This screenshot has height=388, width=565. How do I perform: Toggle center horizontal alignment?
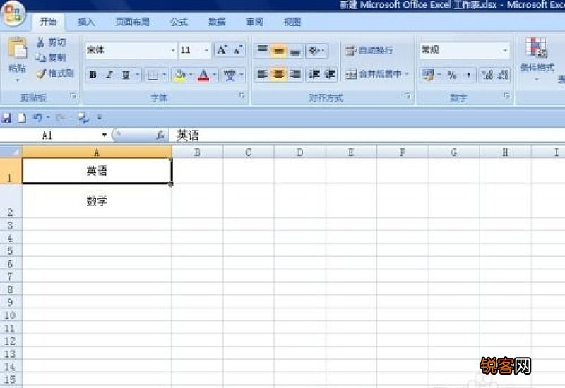point(278,75)
